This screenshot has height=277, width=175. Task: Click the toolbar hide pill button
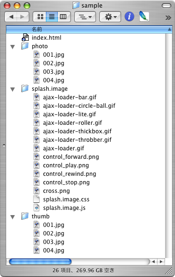click(x=166, y=6)
